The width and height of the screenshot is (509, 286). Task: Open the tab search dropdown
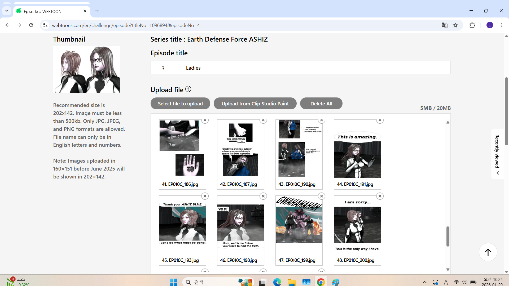7,11
